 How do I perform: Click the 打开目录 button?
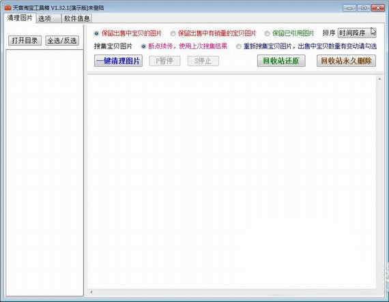tap(25, 40)
